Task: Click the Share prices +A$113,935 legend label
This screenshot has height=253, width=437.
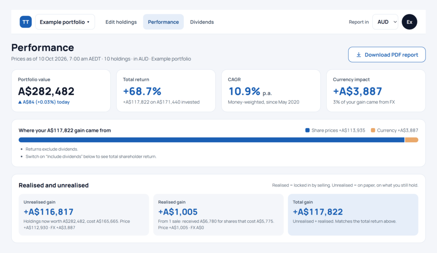Action: click(x=338, y=130)
